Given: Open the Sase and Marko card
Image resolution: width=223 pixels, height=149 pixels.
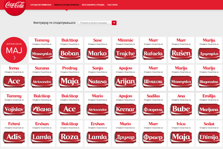Looking at the screenshot, I should click(97, 50).
